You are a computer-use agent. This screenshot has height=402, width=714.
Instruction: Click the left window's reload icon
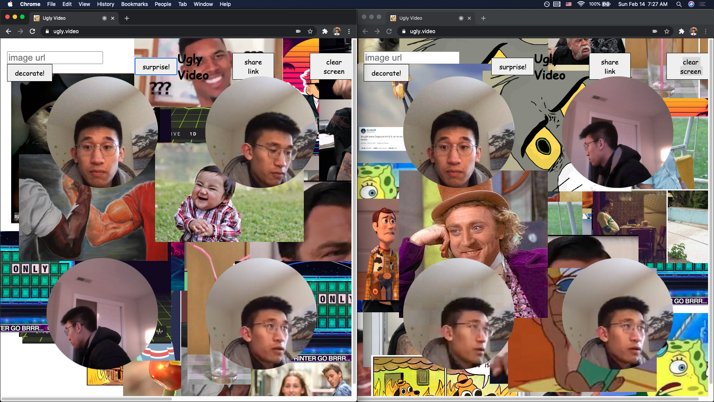pyautogui.click(x=32, y=31)
